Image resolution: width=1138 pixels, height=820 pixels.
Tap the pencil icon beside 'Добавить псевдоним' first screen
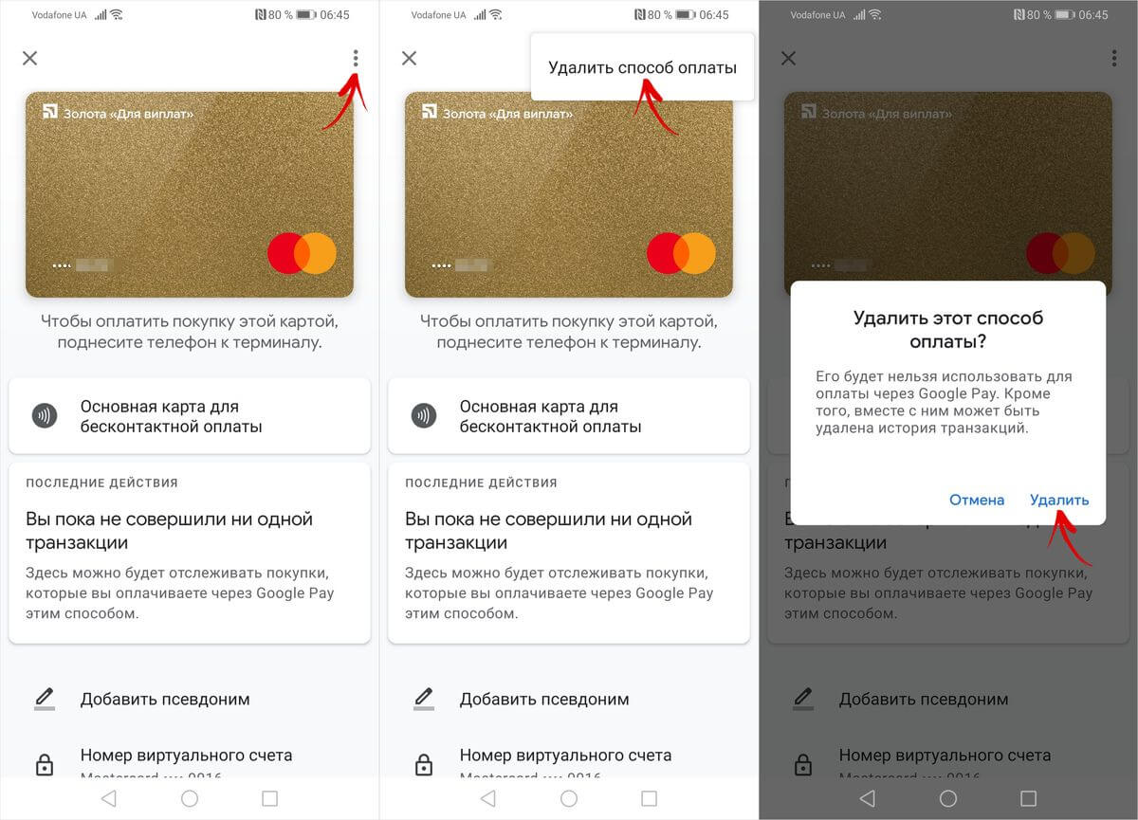pyautogui.click(x=45, y=699)
